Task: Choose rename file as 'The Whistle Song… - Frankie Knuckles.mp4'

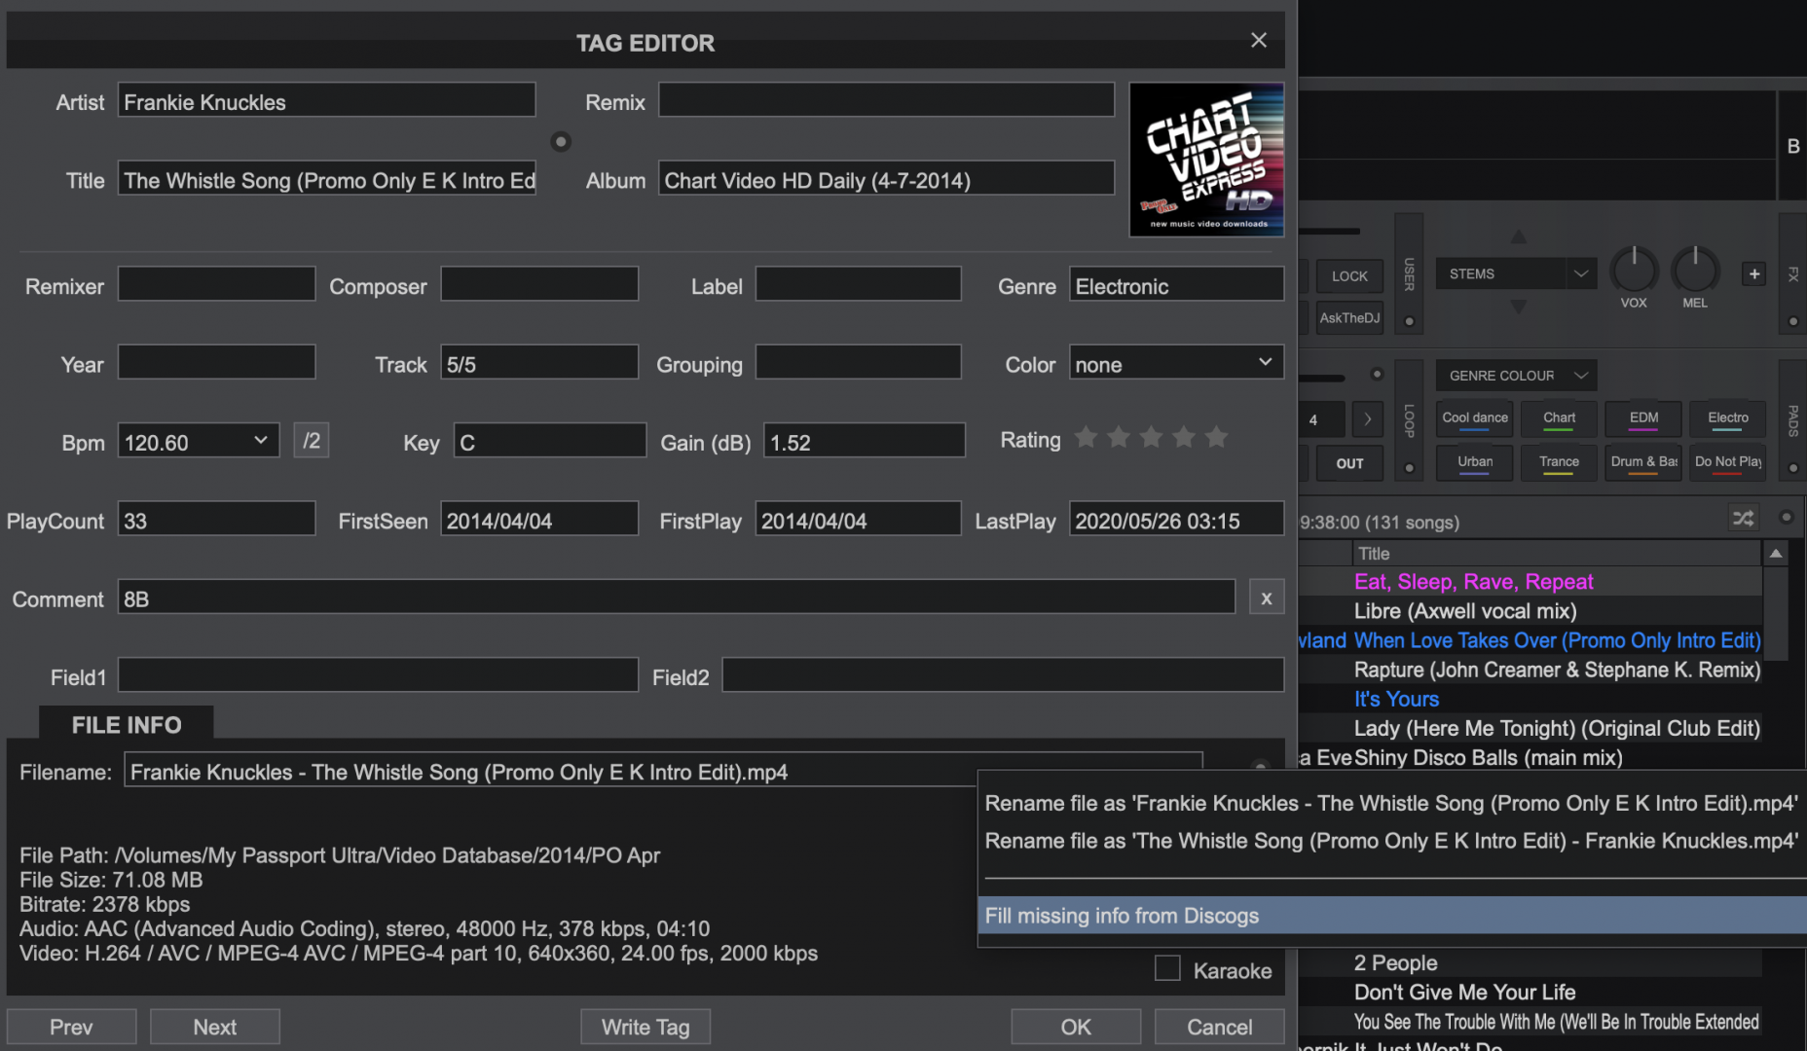Action: pos(1391,841)
